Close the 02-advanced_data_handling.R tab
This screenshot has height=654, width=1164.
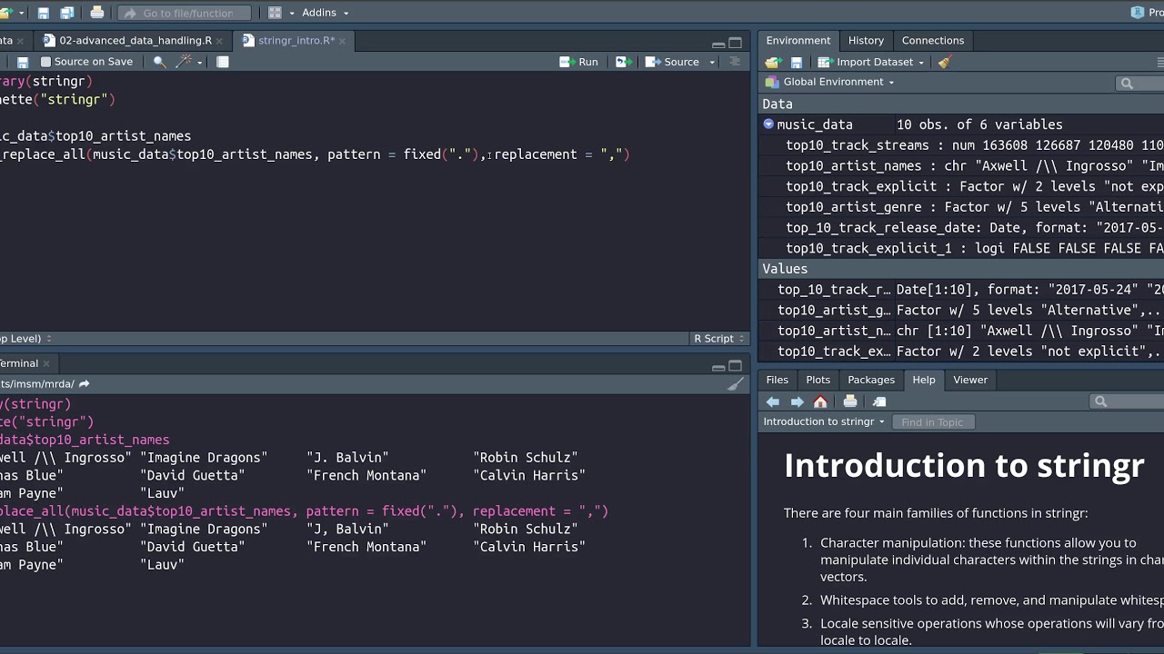(219, 41)
